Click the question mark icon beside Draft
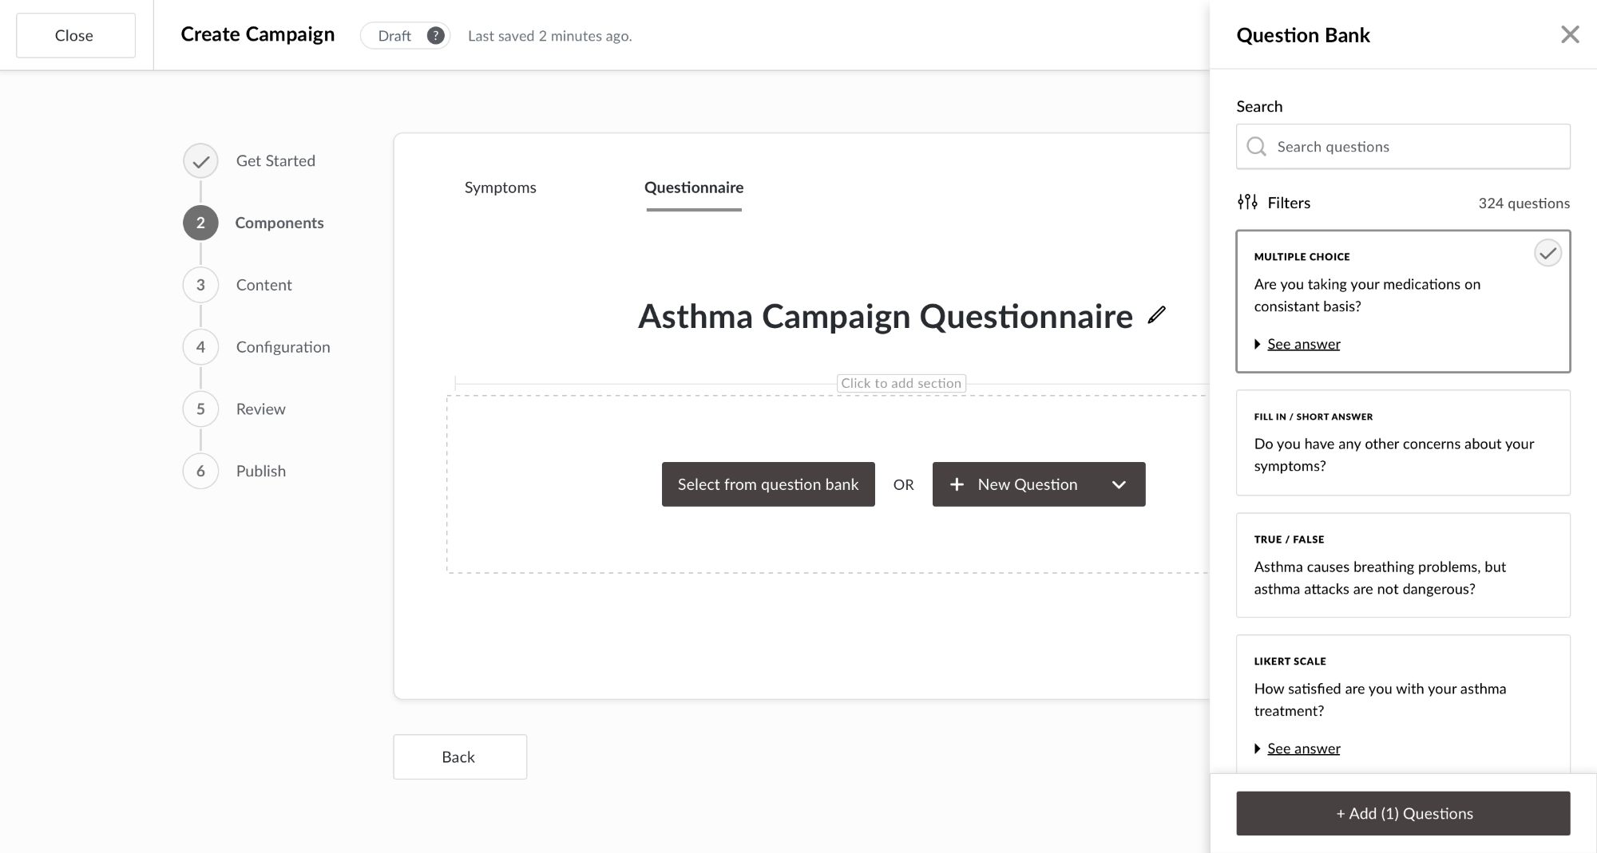This screenshot has height=853, width=1597. coord(434,35)
